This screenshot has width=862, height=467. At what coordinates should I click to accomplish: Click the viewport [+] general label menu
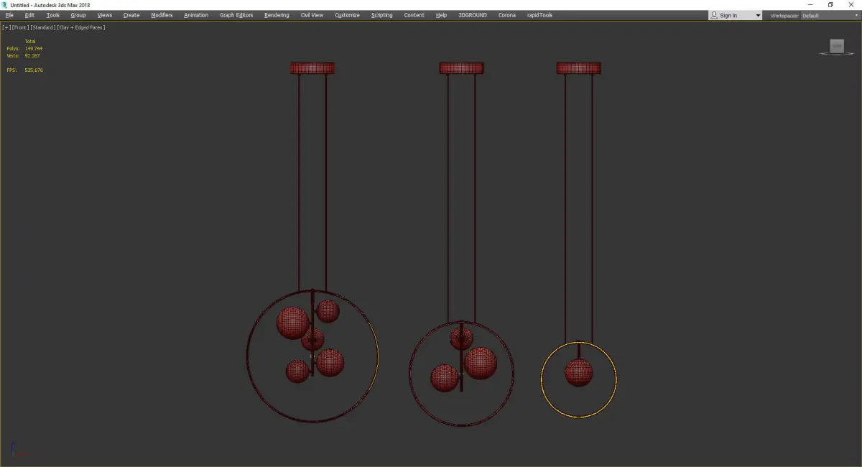[x=6, y=27]
